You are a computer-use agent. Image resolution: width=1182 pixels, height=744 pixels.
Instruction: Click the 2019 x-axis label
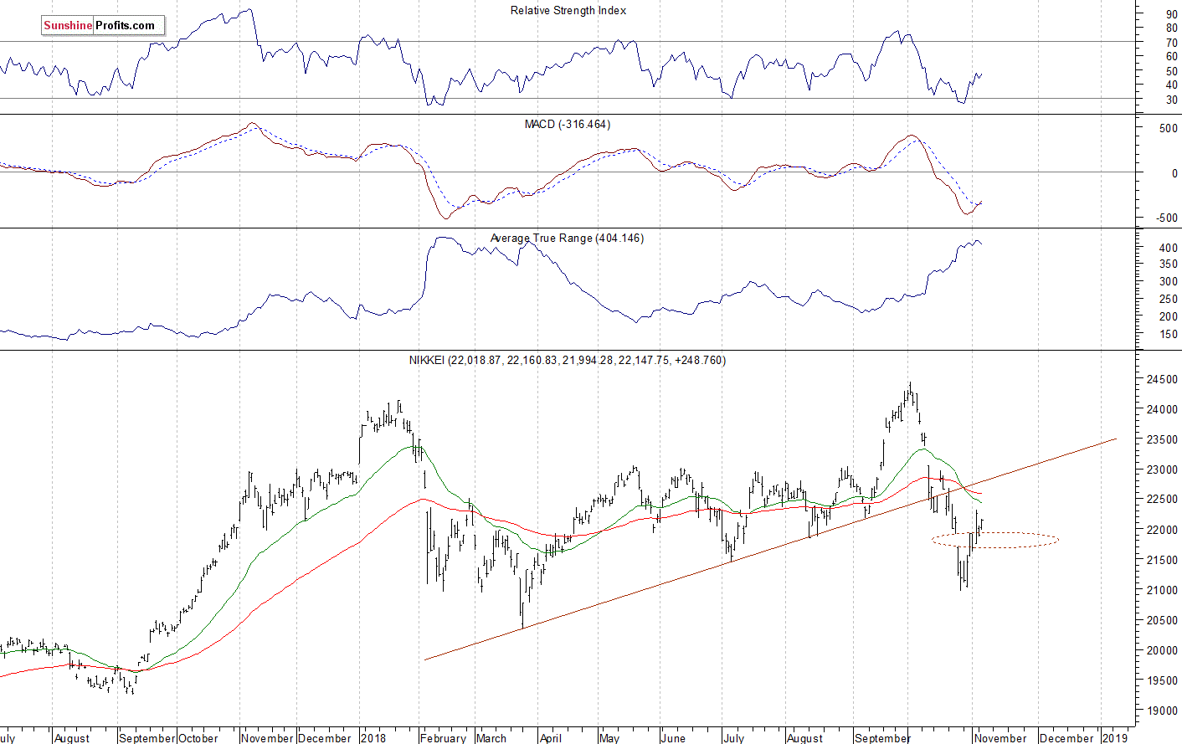pos(1114,738)
